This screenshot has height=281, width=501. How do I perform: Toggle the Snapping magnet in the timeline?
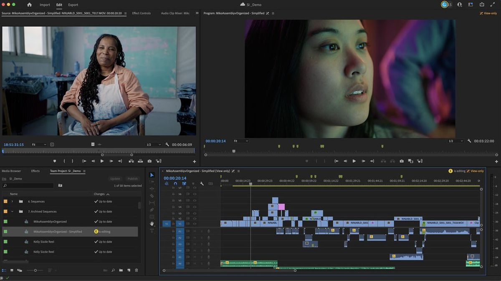(x=176, y=184)
